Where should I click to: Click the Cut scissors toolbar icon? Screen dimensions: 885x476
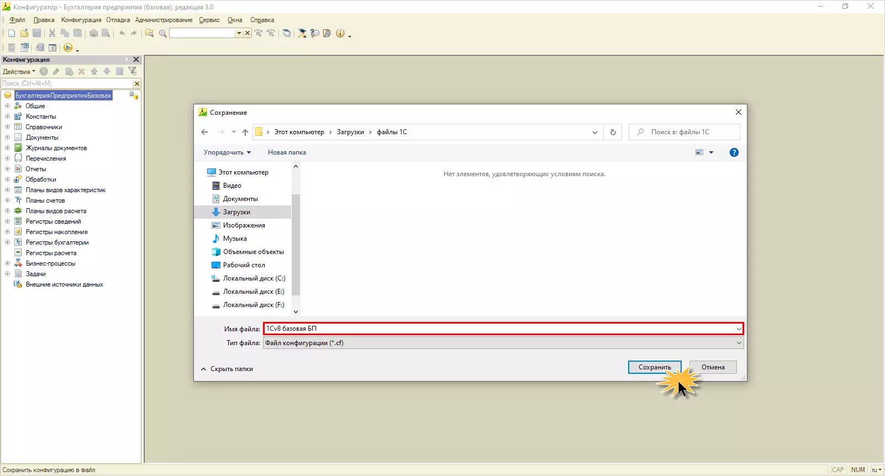[x=52, y=33]
